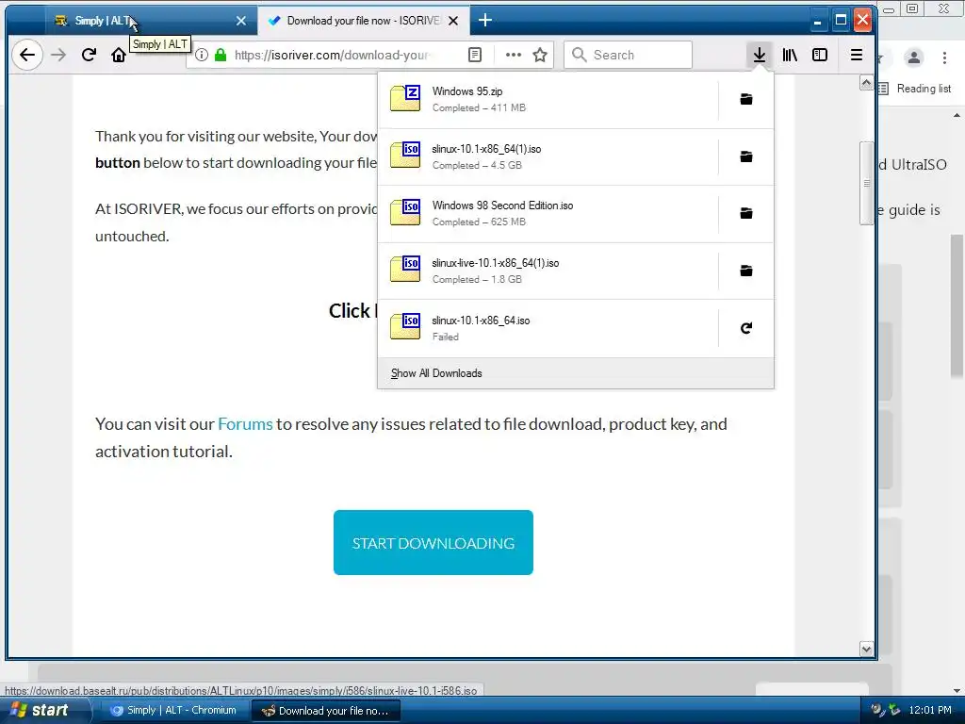The height and width of the screenshot is (724, 965).
Task: Open the hamburger application menu
Action: 856,56
